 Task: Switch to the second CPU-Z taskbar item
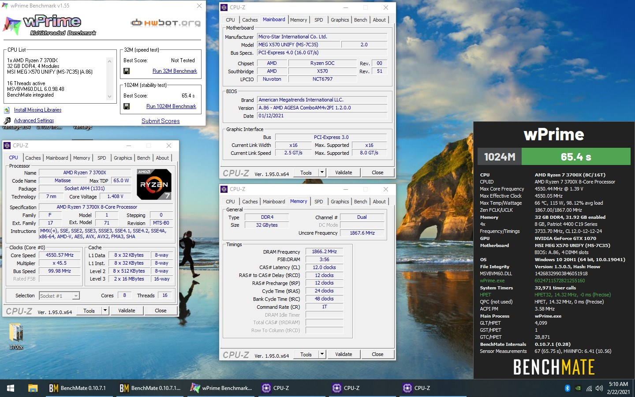tap(363, 388)
